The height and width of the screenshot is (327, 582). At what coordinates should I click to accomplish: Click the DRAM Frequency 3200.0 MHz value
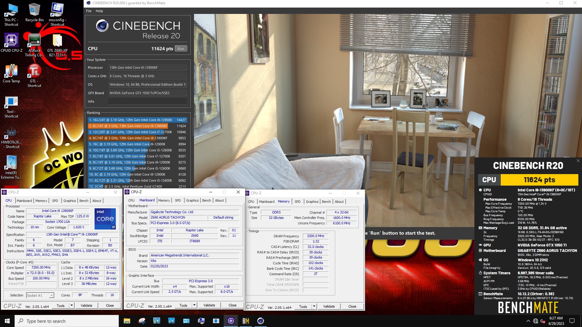(316, 236)
